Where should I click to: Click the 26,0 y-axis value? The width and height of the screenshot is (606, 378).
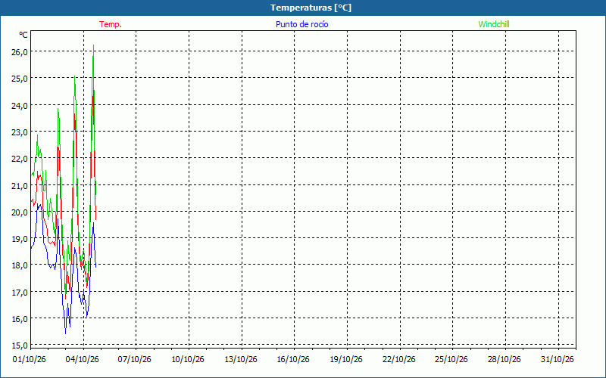pos(20,52)
